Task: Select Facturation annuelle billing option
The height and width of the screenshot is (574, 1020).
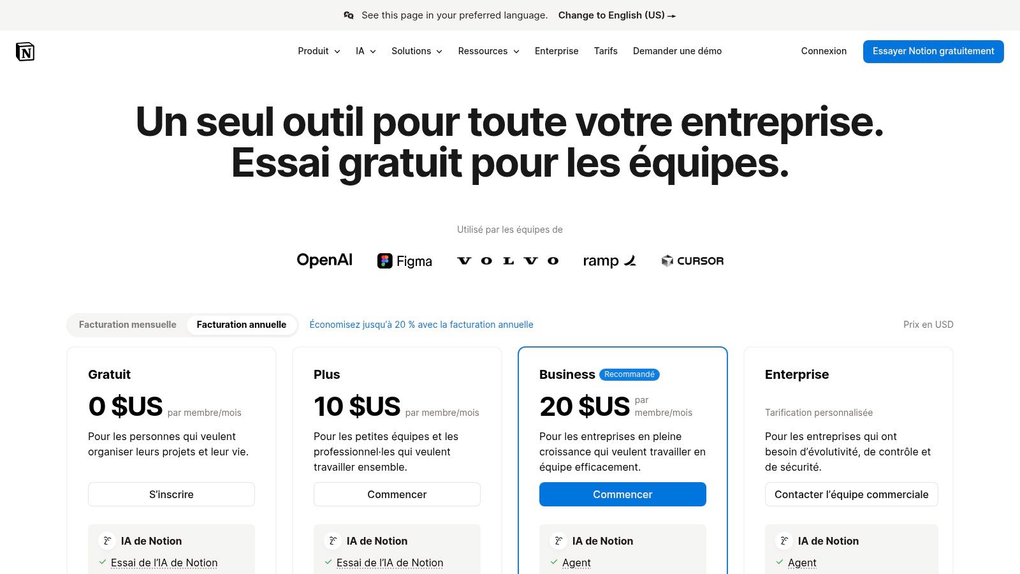Action: point(242,325)
